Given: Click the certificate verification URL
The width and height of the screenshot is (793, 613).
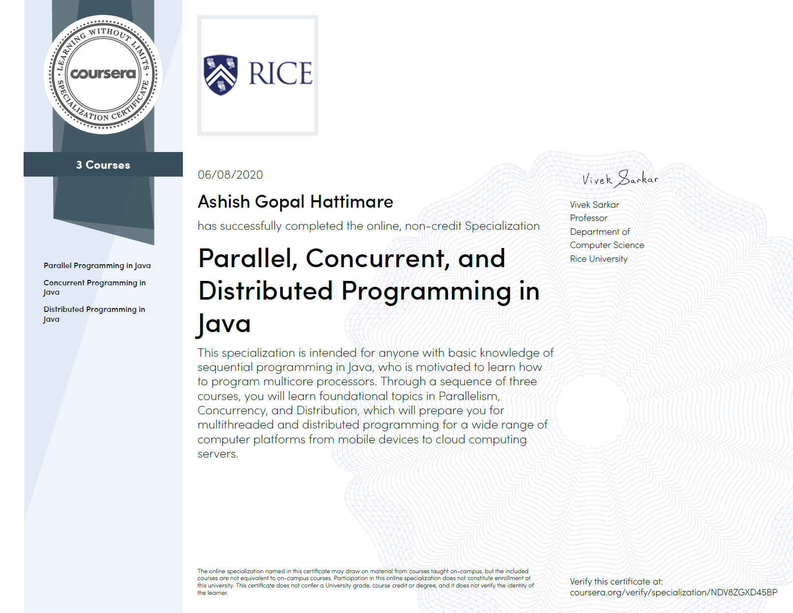Looking at the screenshot, I should coord(673,592).
